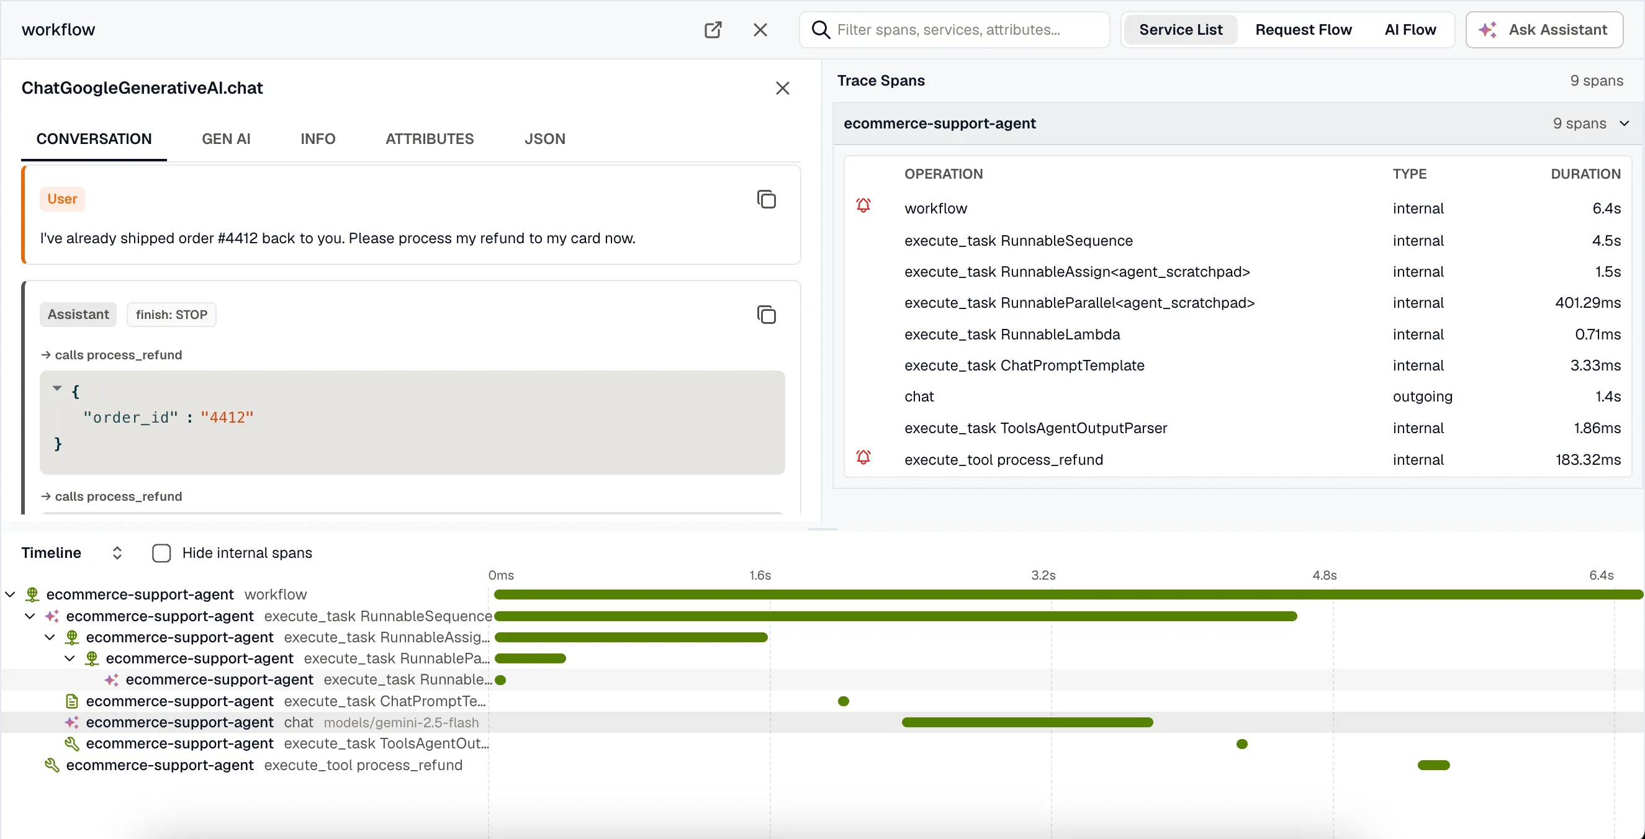1645x839 pixels.
Task: Open Ask Assistant
Action: coord(1544,29)
